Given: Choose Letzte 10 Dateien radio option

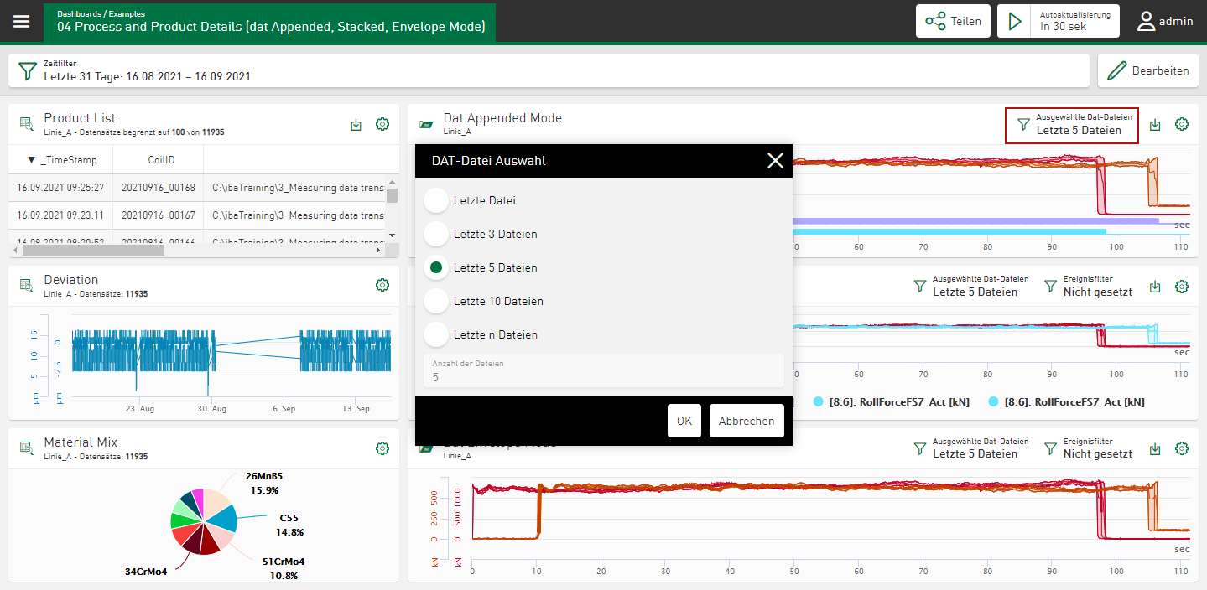Looking at the screenshot, I should [x=436, y=301].
